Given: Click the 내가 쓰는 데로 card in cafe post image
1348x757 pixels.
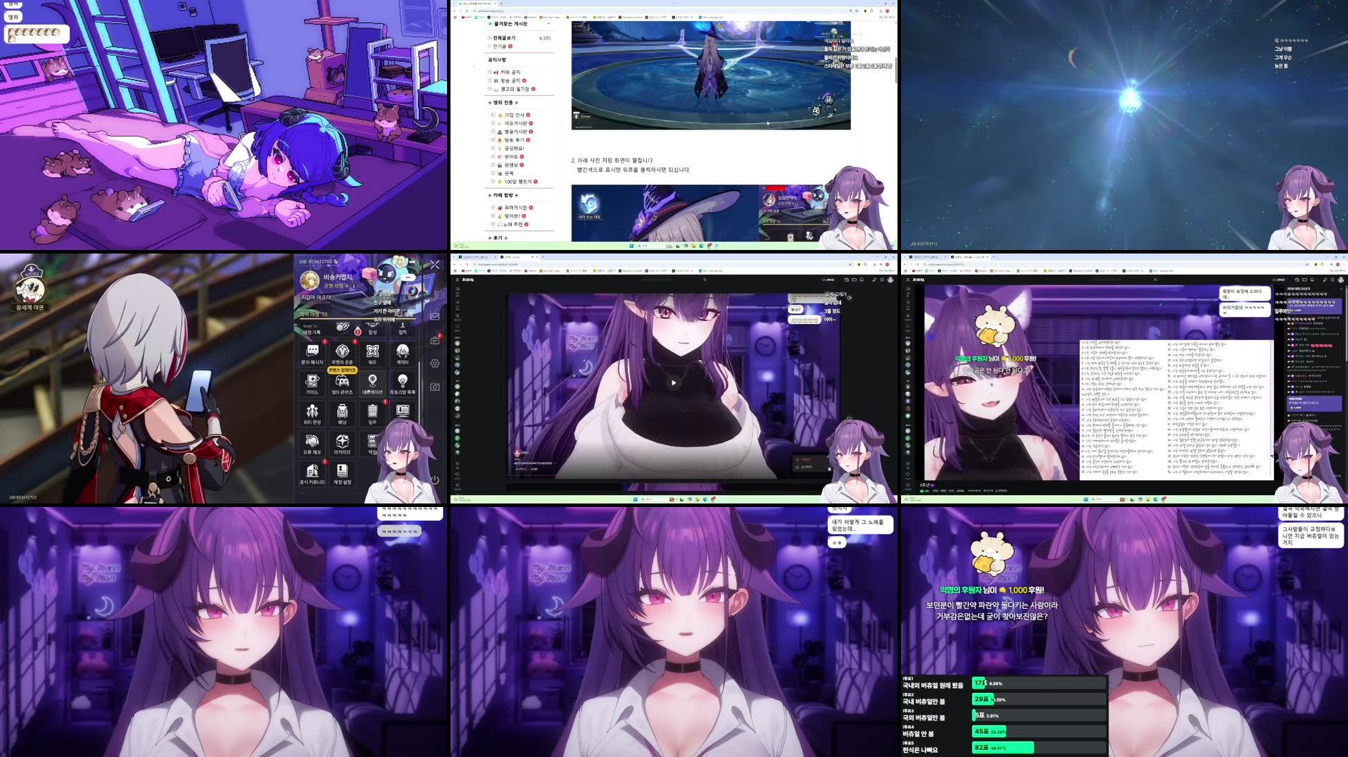Looking at the screenshot, I should click(589, 207).
